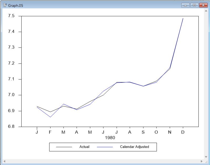
Task: Click the resize grip in window corner
Action: coord(206,161)
